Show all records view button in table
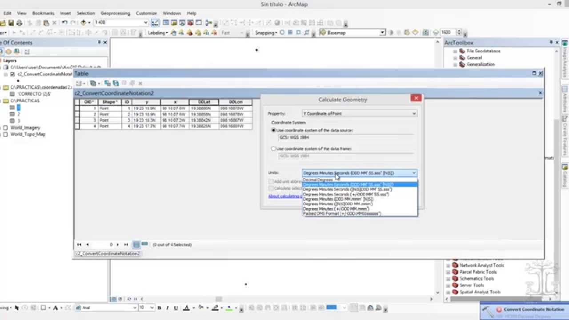Image resolution: width=569 pixels, height=320 pixels. (136, 245)
